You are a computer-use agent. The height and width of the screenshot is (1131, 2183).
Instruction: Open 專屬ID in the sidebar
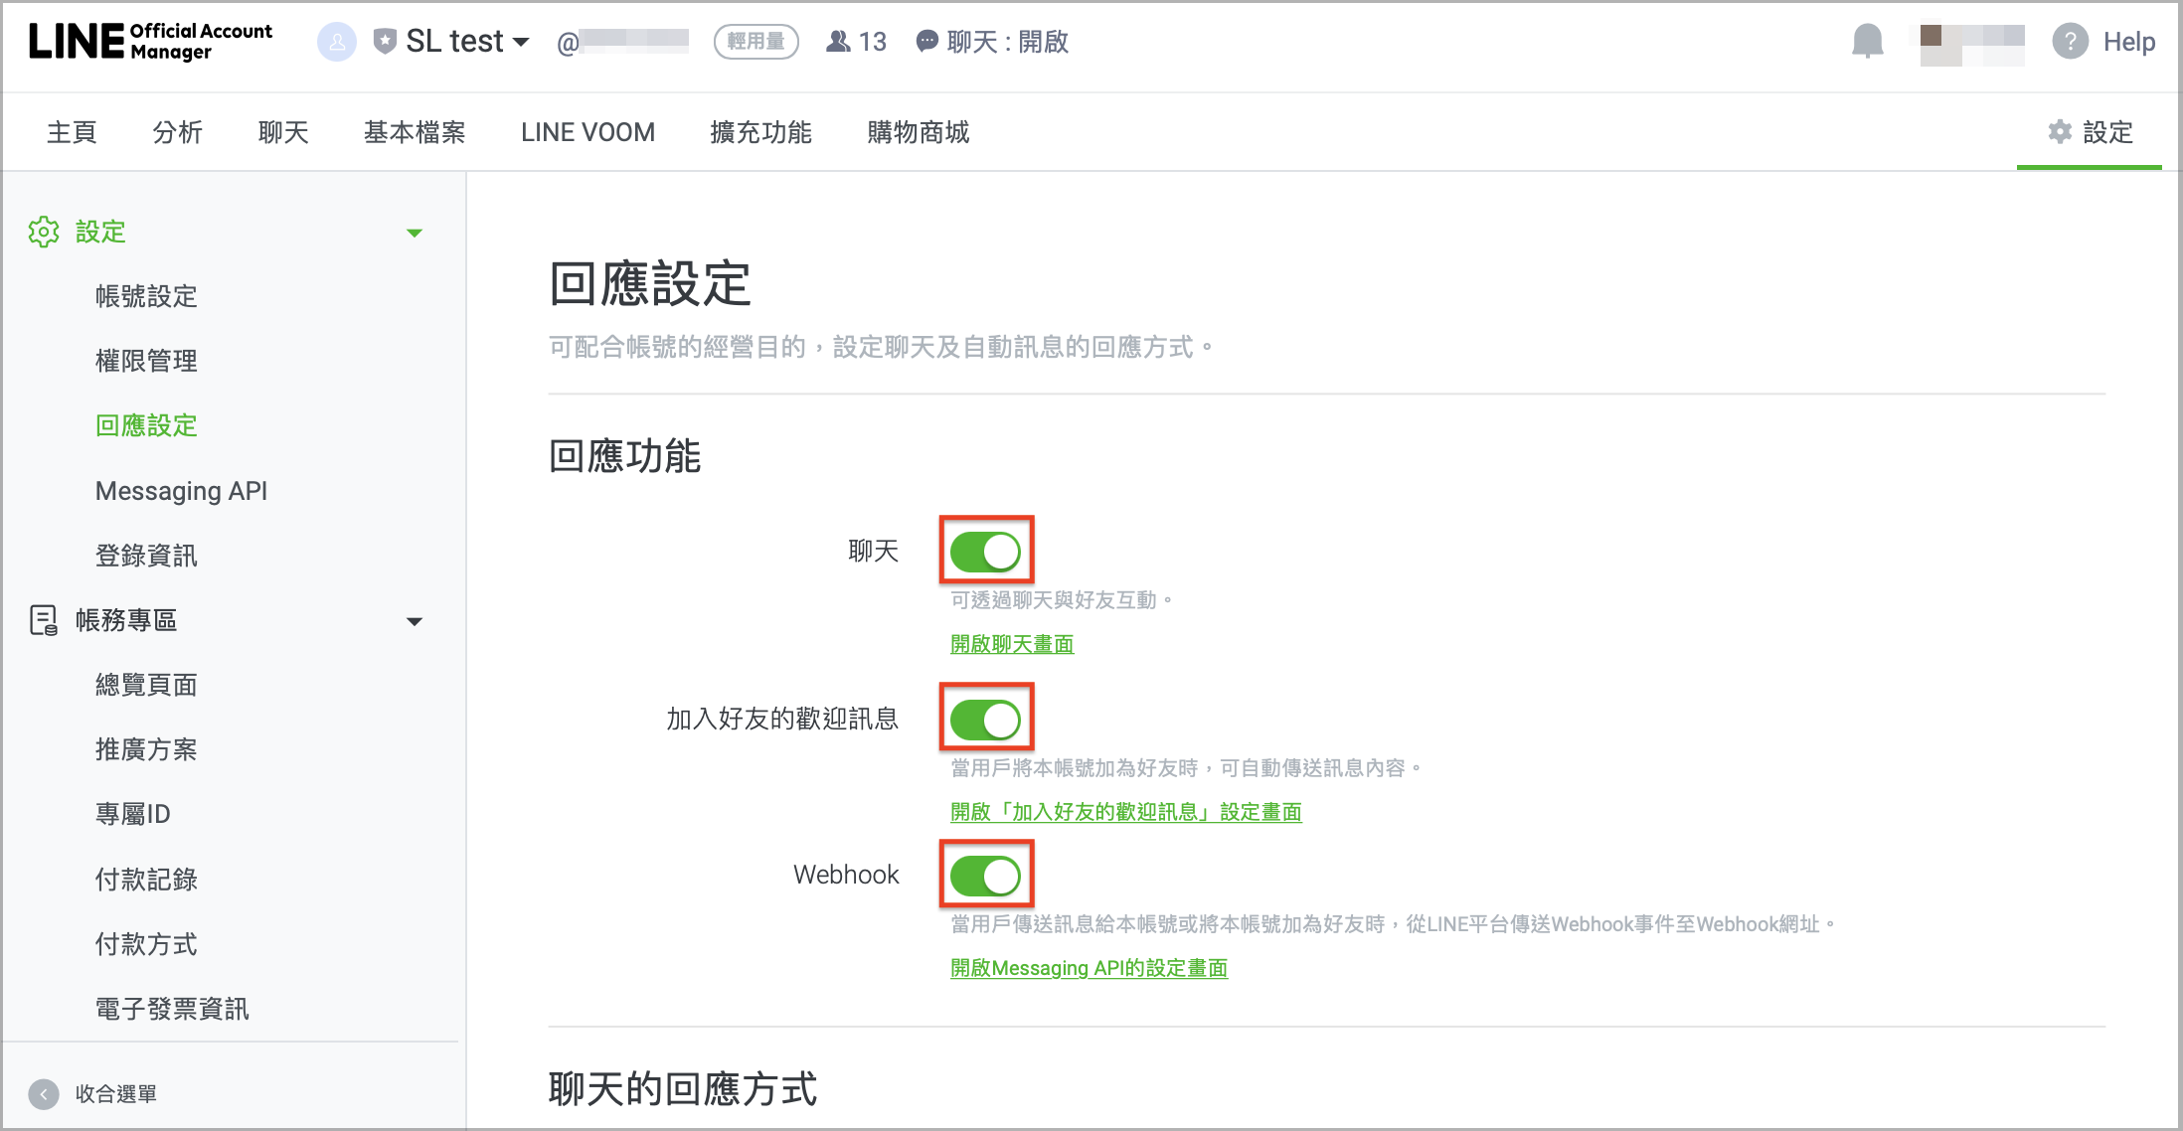tap(133, 814)
